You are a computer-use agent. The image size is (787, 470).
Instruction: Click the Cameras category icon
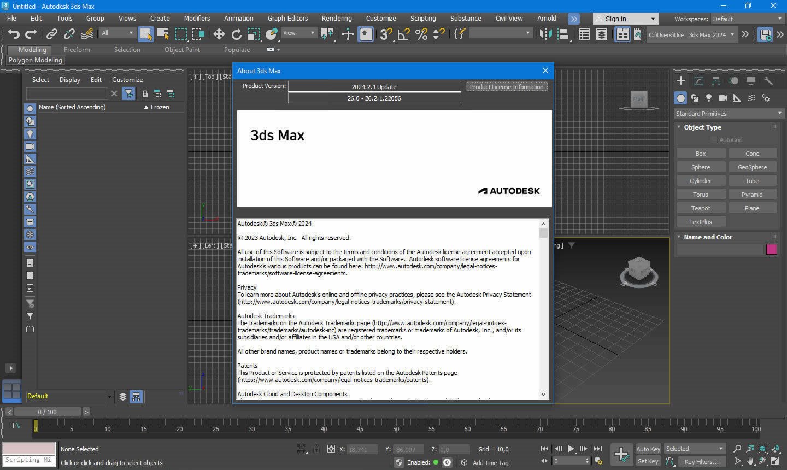click(x=723, y=98)
